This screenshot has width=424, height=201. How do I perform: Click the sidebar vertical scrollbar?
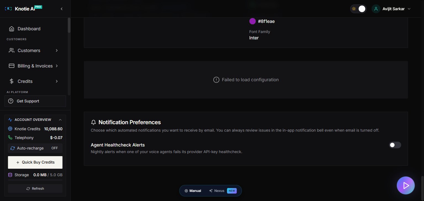pyautogui.click(x=69, y=25)
